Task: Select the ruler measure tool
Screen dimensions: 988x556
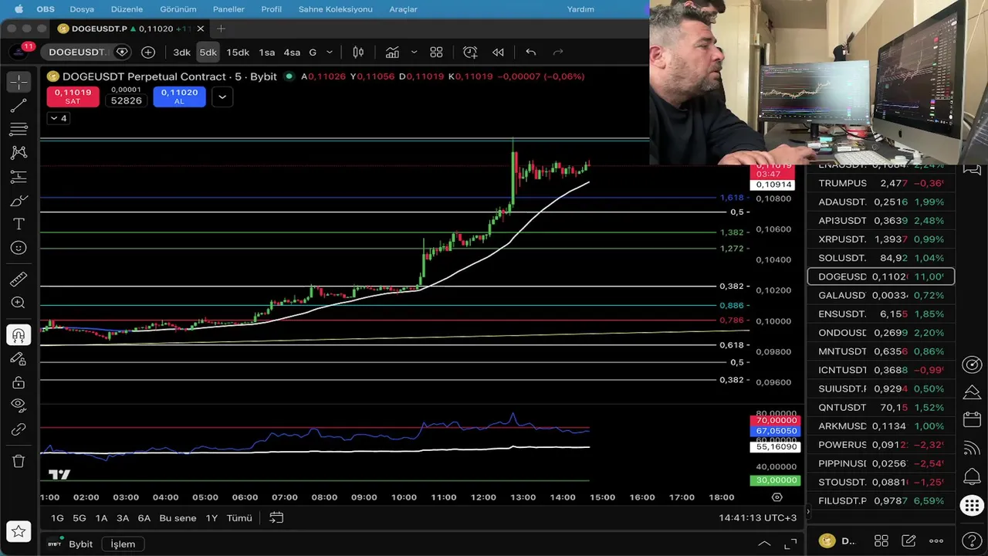Action: (x=19, y=279)
